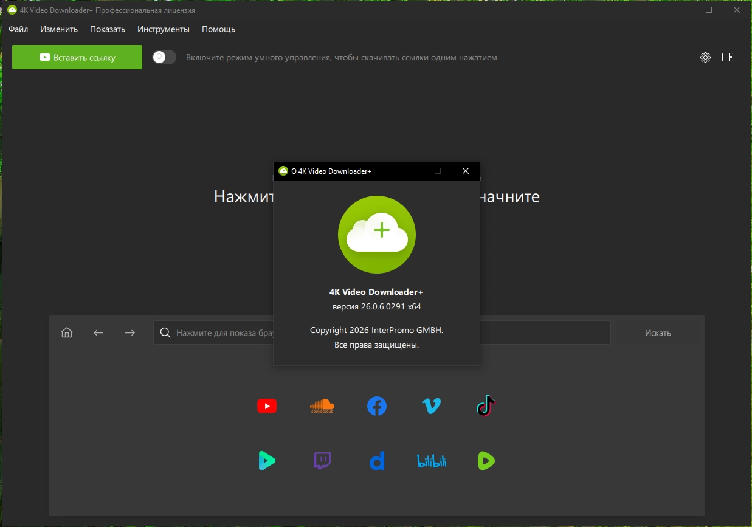Viewport: 752px width, 527px height.
Task: Toggle the side panel layout icon
Action: (728, 57)
